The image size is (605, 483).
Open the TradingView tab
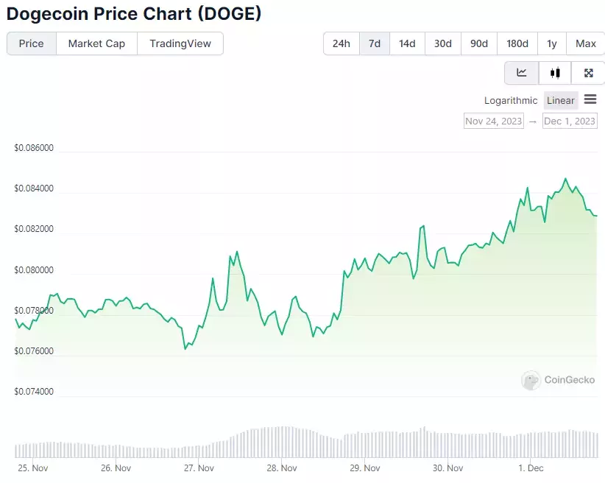coord(180,43)
